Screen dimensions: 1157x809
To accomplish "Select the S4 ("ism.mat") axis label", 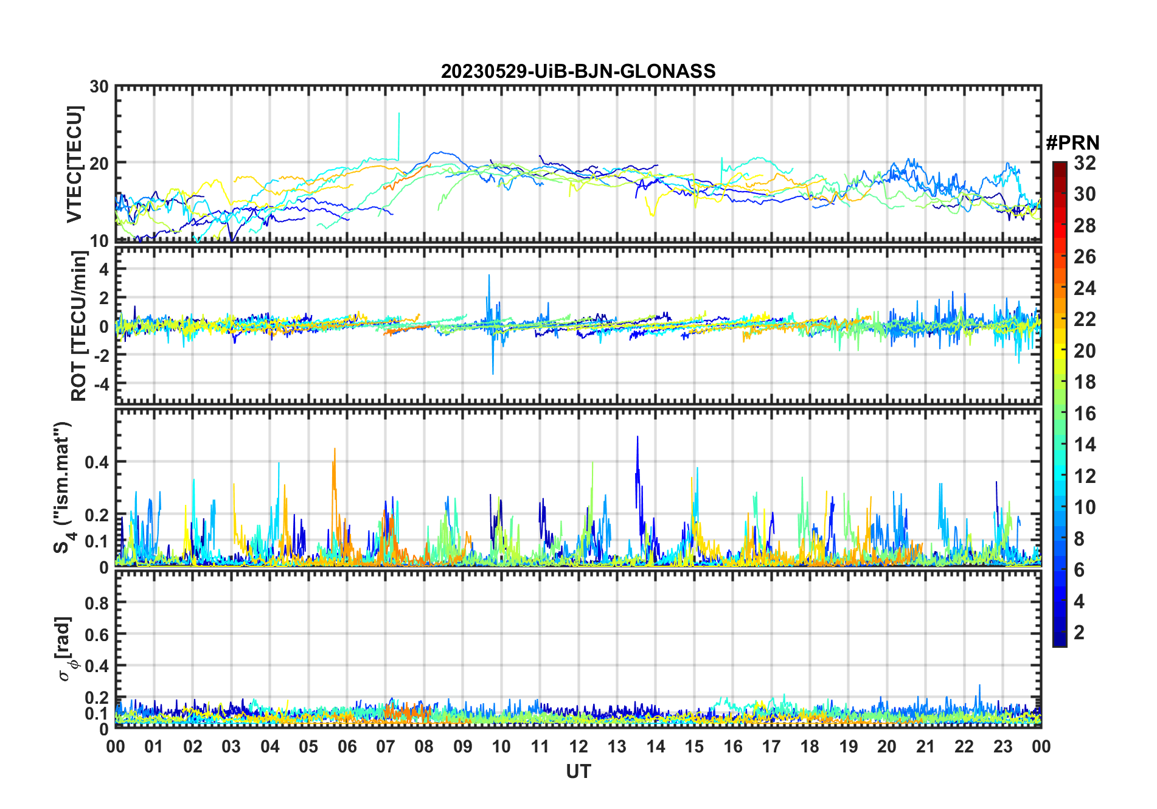I will pyautogui.click(x=62, y=487).
